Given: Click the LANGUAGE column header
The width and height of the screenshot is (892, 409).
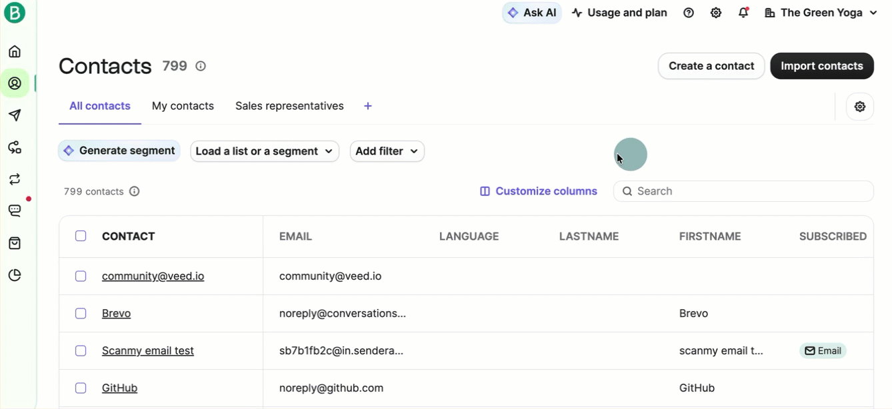Looking at the screenshot, I should coord(469,236).
